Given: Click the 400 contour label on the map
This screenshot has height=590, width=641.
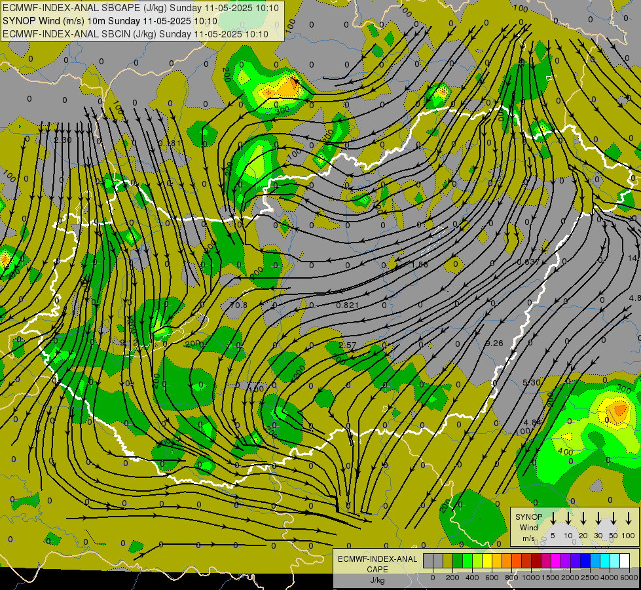Looking at the screenshot, I should point(565,452).
